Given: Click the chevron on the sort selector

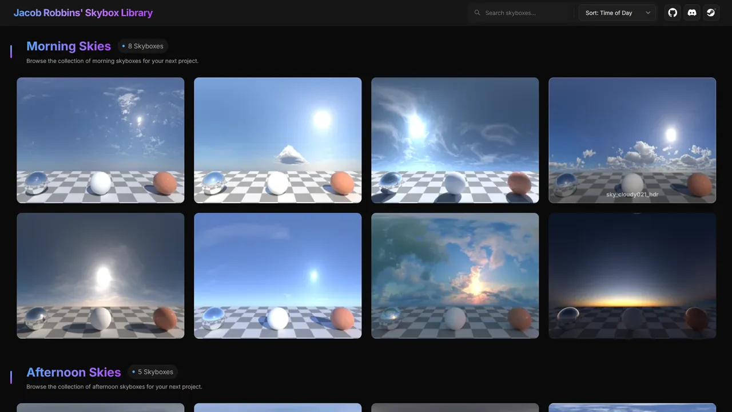Looking at the screenshot, I should click(647, 12).
